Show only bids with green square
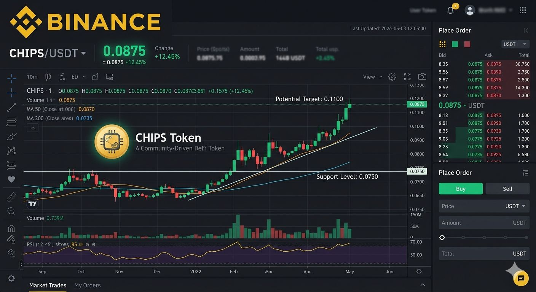 click(455, 44)
